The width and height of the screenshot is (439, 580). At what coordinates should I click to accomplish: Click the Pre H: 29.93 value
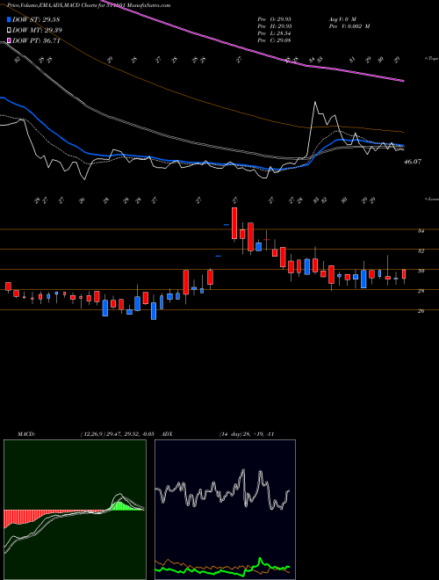(274, 26)
